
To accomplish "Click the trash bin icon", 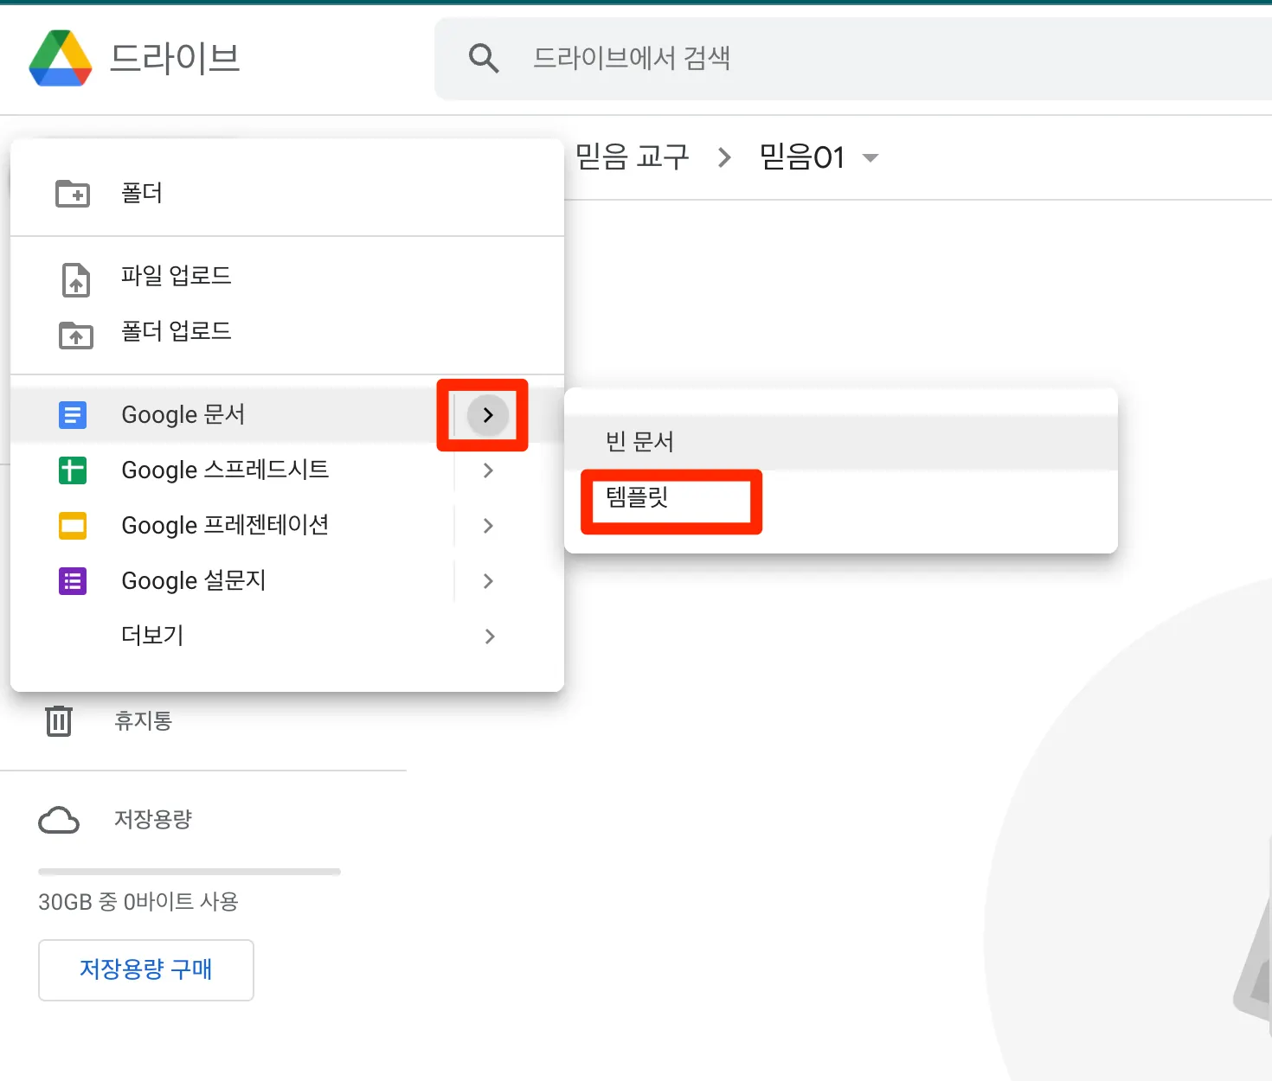I will pos(59,720).
